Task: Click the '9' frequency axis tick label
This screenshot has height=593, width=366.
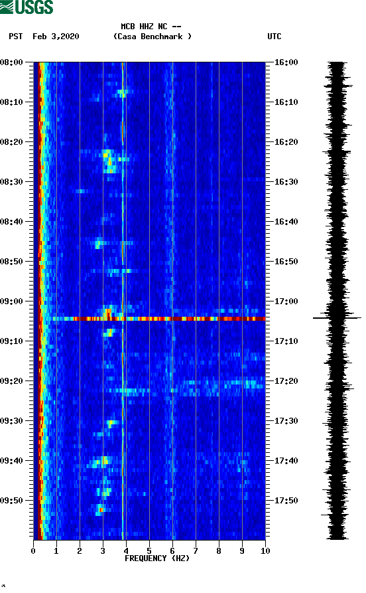Action: [x=242, y=551]
